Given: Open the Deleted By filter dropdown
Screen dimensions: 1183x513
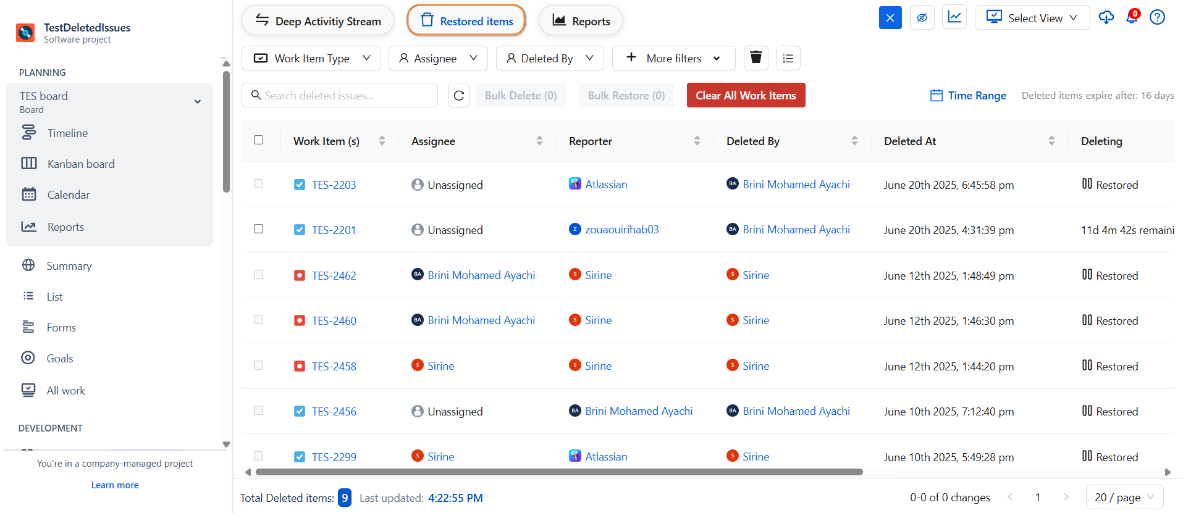Looking at the screenshot, I should point(549,58).
